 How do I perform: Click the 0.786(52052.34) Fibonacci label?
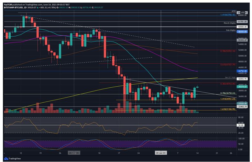(228, 51)
